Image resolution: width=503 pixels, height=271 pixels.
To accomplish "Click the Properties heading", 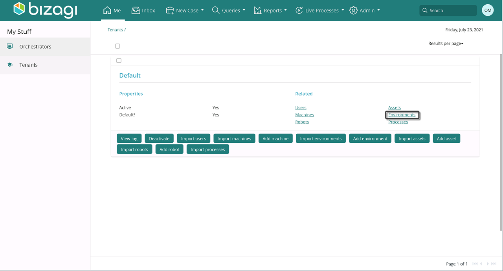I will point(131,94).
